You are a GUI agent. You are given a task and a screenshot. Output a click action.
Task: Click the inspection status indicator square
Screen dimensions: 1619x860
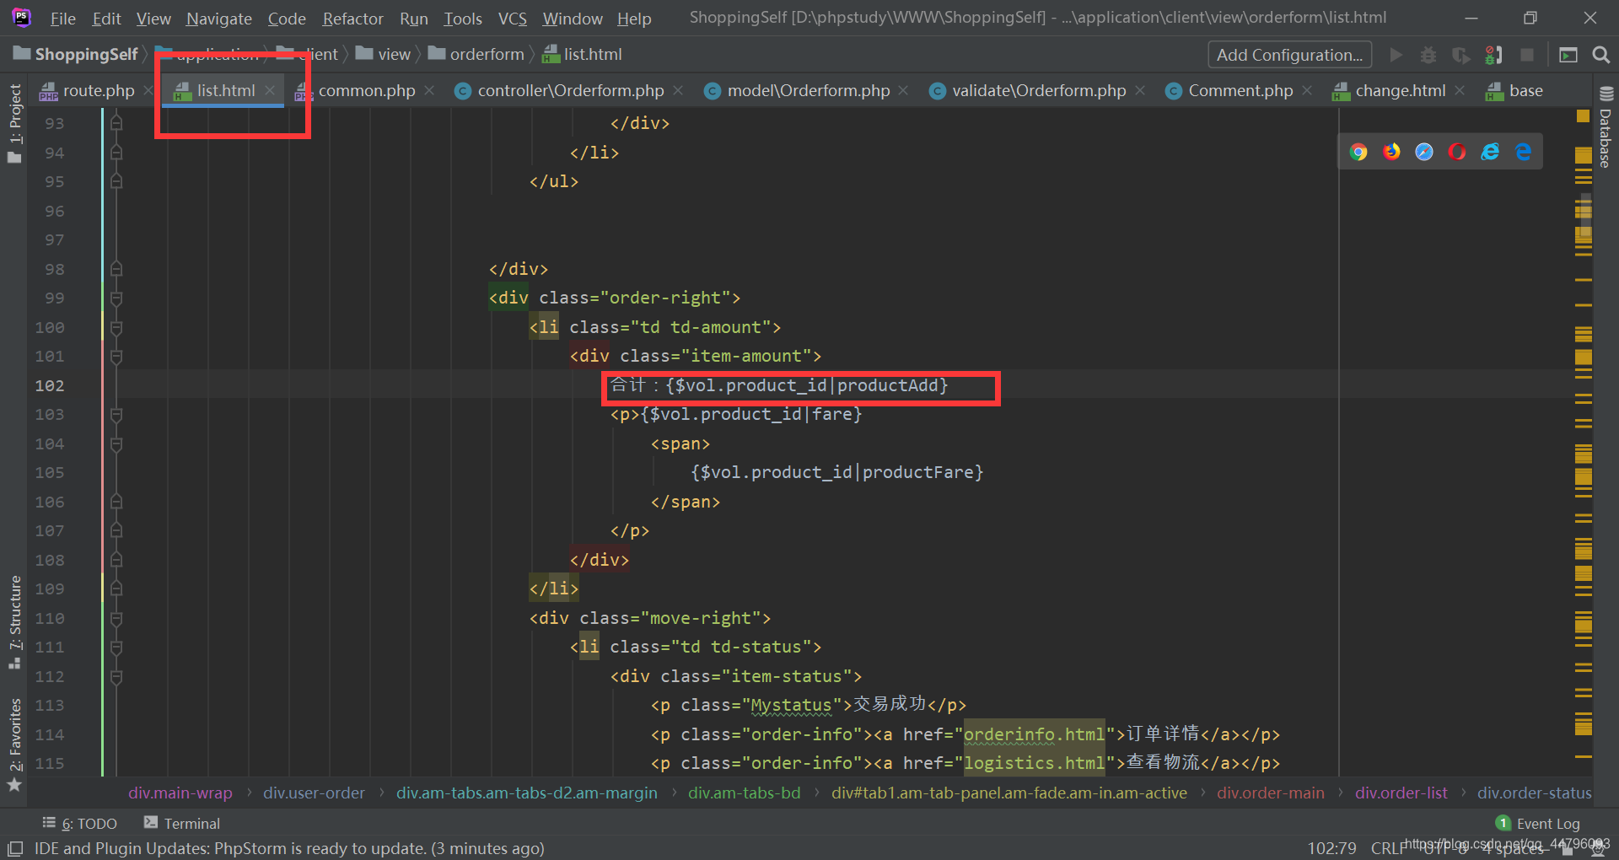coord(1583,116)
